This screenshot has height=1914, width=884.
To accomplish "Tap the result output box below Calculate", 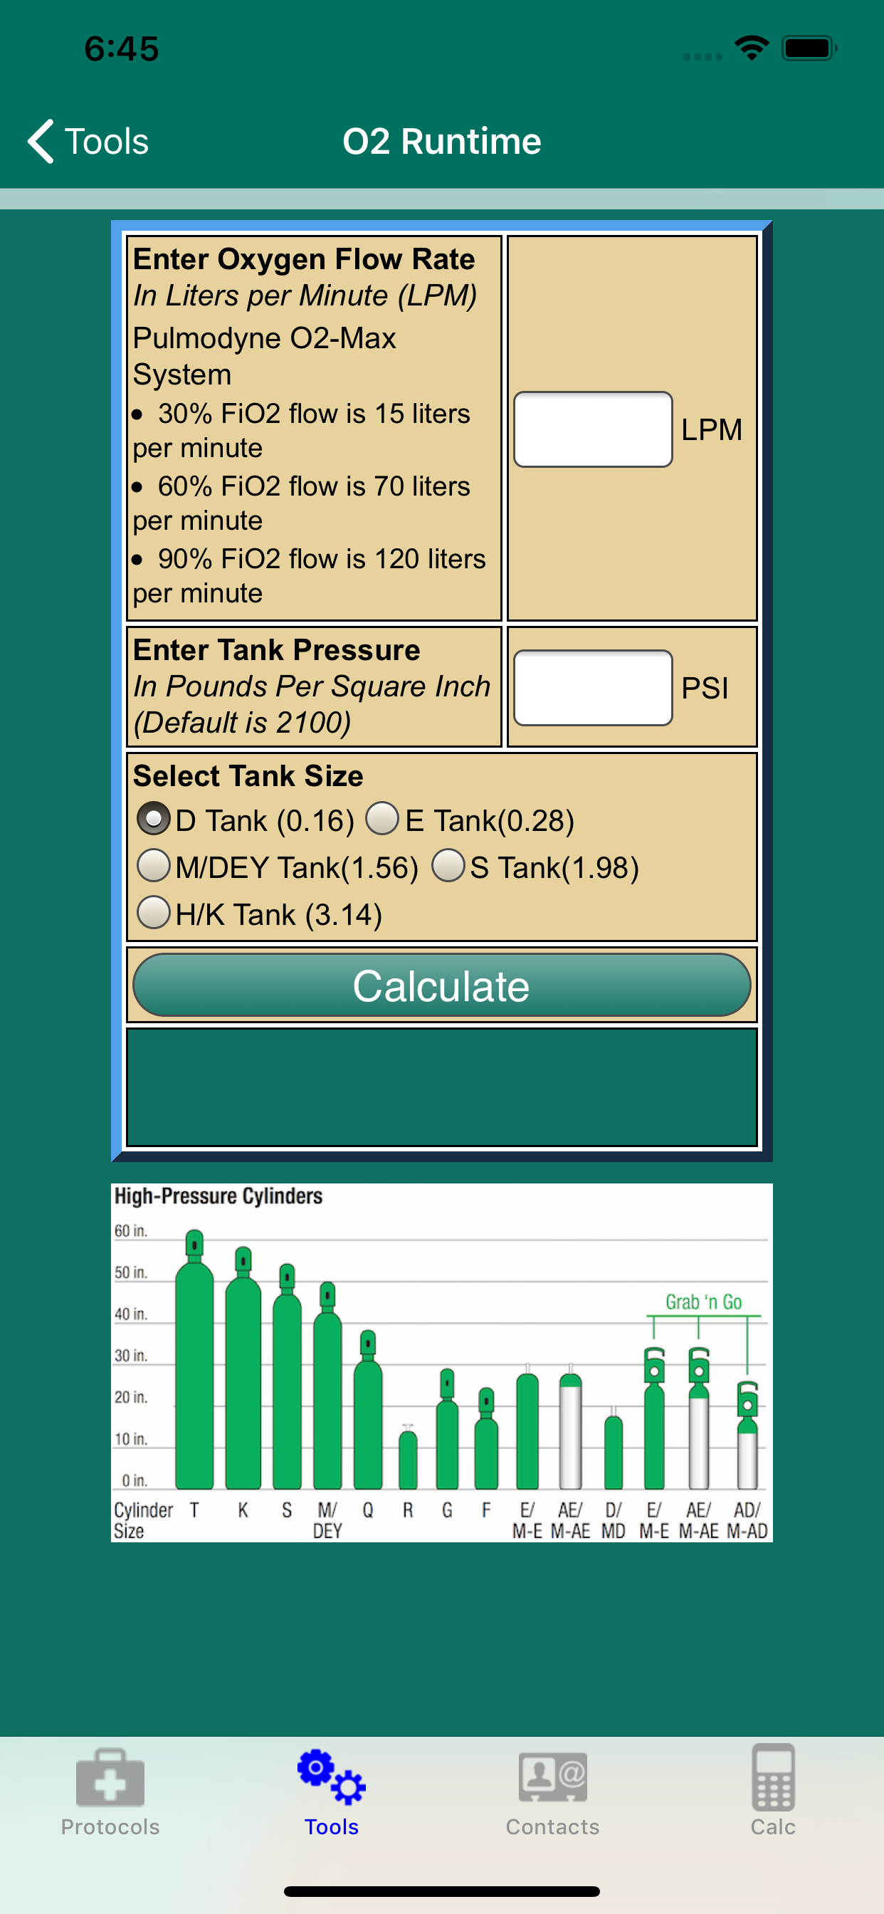I will tap(441, 1087).
